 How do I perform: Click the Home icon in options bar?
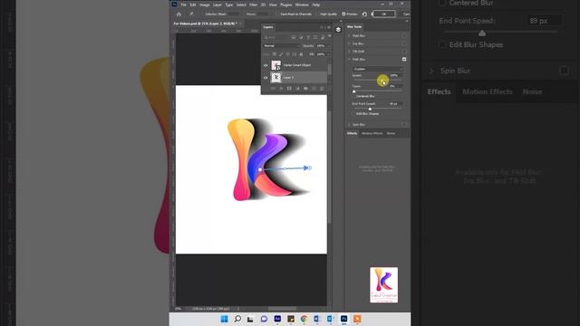(x=179, y=14)
